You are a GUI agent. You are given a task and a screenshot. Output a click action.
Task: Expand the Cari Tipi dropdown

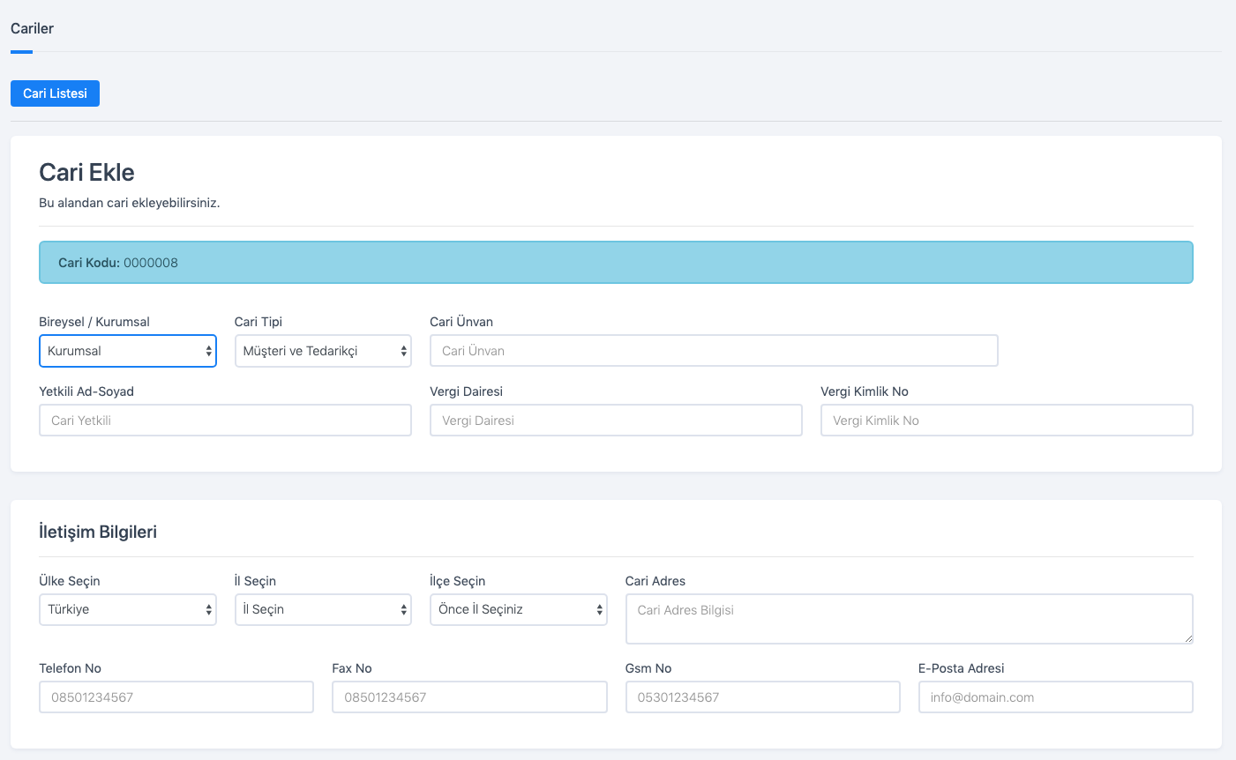(323, 351)
